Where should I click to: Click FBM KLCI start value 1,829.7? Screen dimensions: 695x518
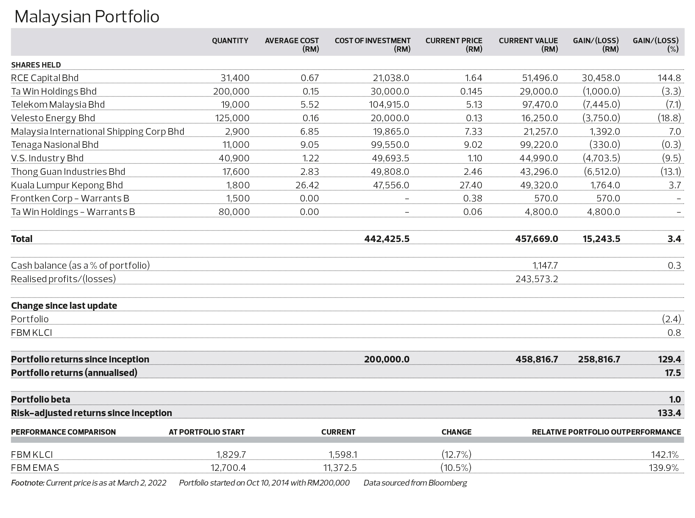coord(231,455)
